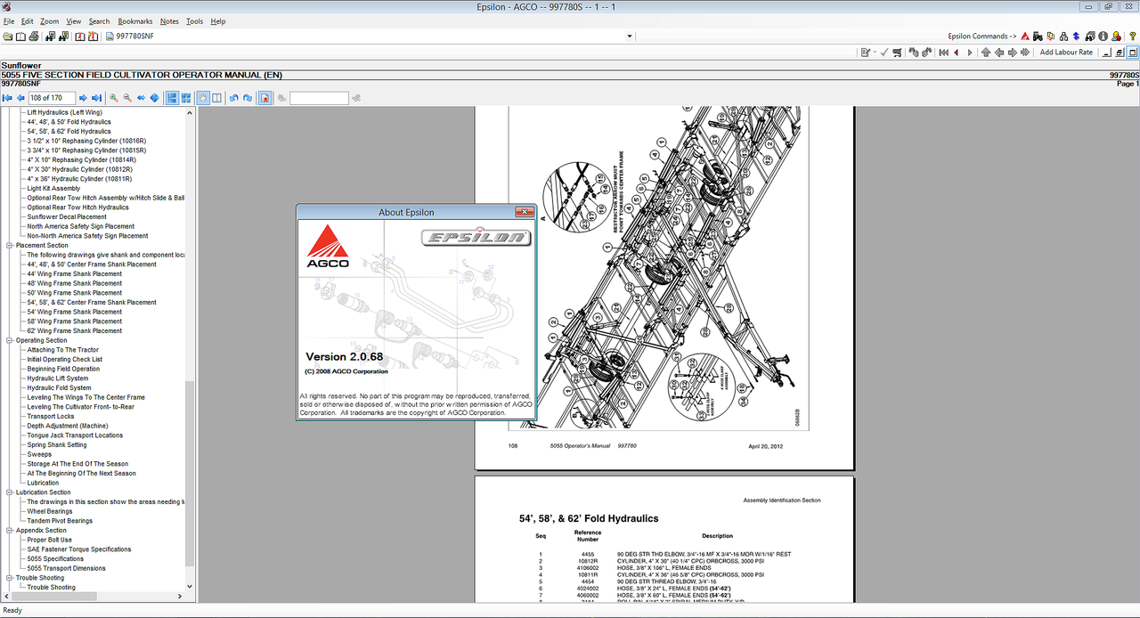
Task: Switch to multi-page tile layout
Action: click(x=186, y=98)
